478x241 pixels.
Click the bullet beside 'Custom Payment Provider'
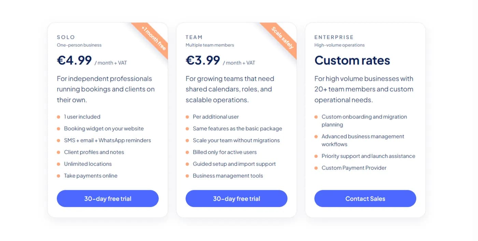click(316, 168)
